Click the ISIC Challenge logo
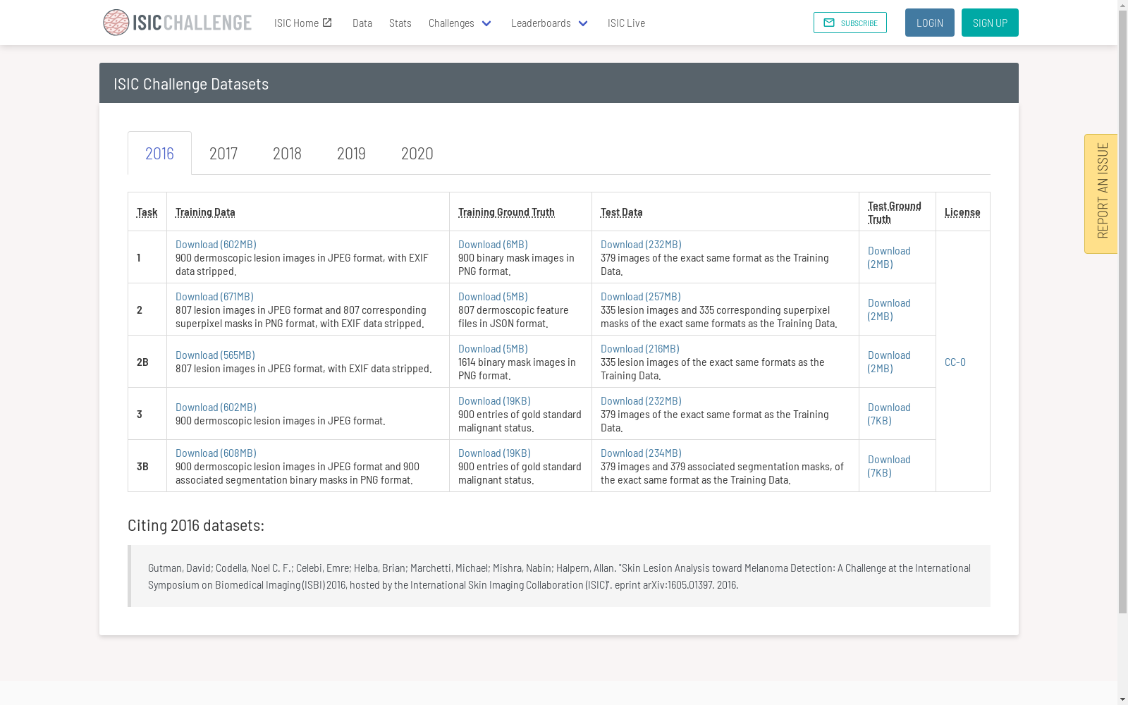1128x705 pixels. point(177,23)
